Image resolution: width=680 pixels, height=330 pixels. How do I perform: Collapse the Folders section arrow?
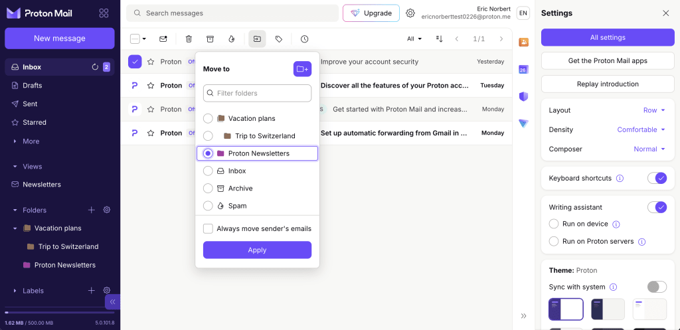[15, 210]
